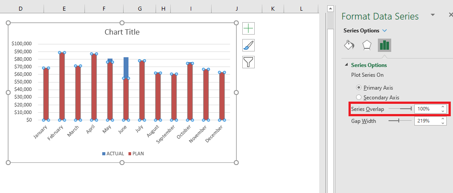
Task: Open the Series Options dropdown chevron
Action: [384, 31]
